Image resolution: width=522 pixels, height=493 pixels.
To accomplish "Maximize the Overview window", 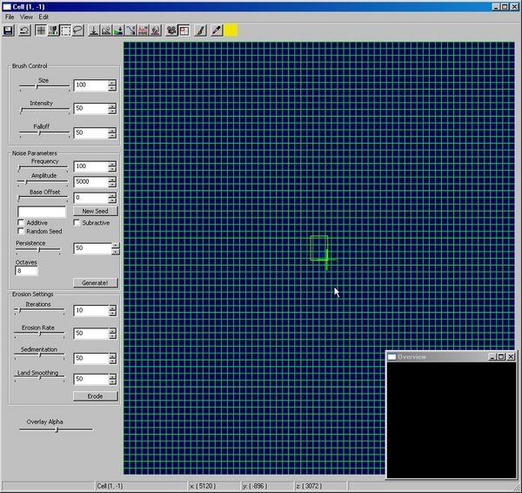I will [501, 356].
